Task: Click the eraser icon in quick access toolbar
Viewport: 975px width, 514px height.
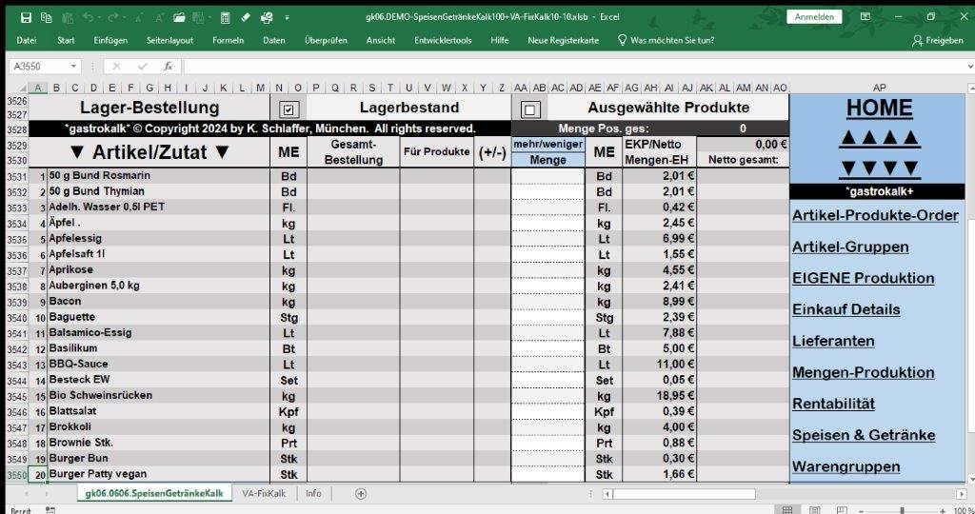Action: (x=245, y=17)
